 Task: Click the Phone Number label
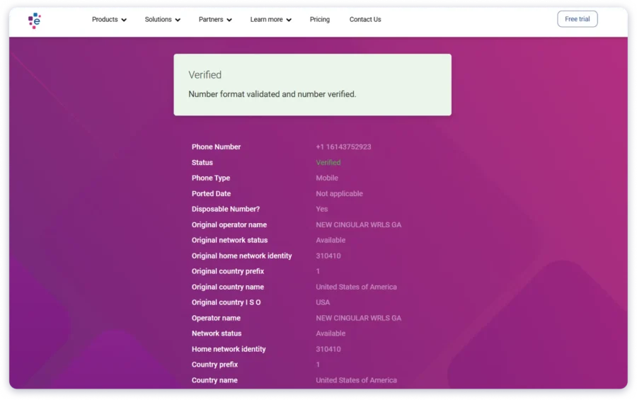coord(216,147)
